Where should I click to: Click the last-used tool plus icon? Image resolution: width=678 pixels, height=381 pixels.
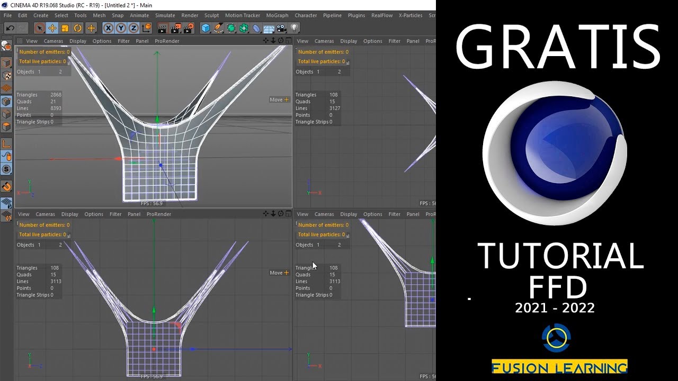tap(91, 28)
